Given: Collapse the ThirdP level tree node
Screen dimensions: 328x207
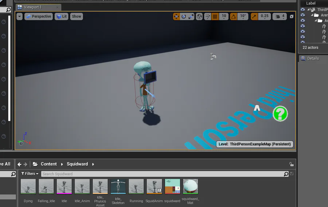Looking at the screenshot, I should (308, 9).
